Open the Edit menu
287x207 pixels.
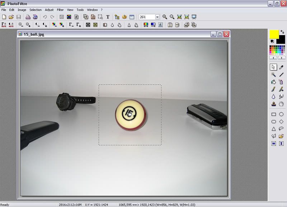tap(12, 10)
